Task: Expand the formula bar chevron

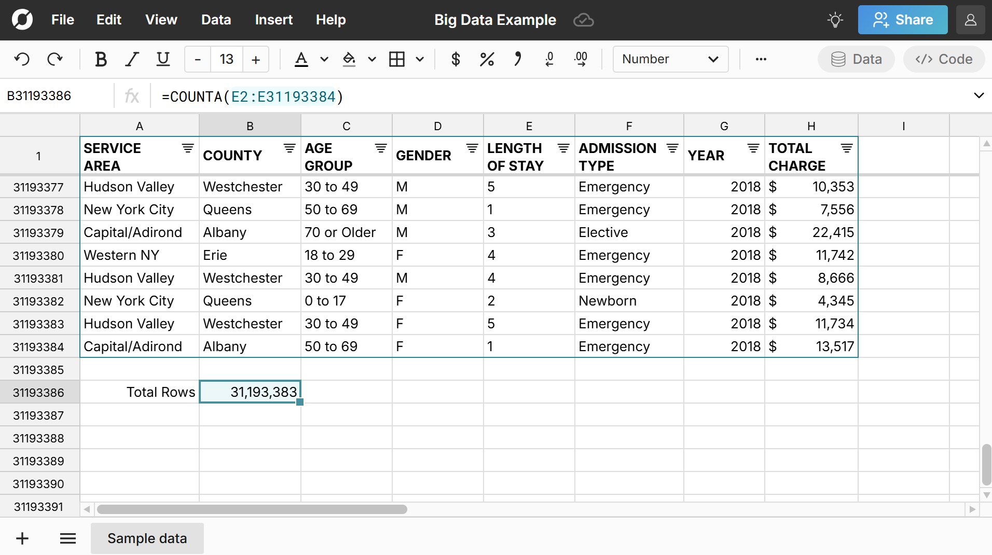Action: click(979, 95)
